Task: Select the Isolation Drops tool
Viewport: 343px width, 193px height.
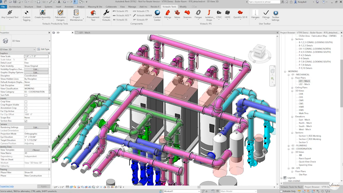Action: [x=209, y=15]
